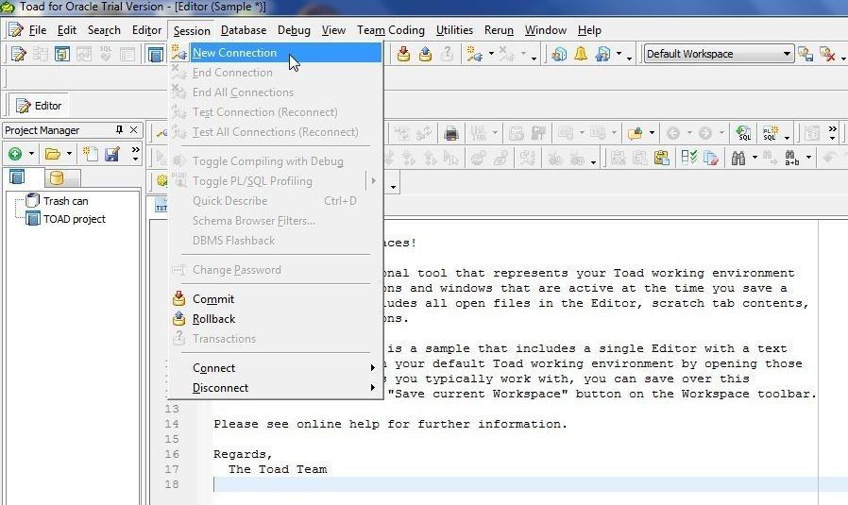Click the Project Manager window icon in main toolbar
Image resolution: width=848 pixels, height=505 pixels.
tap(156, 54)
